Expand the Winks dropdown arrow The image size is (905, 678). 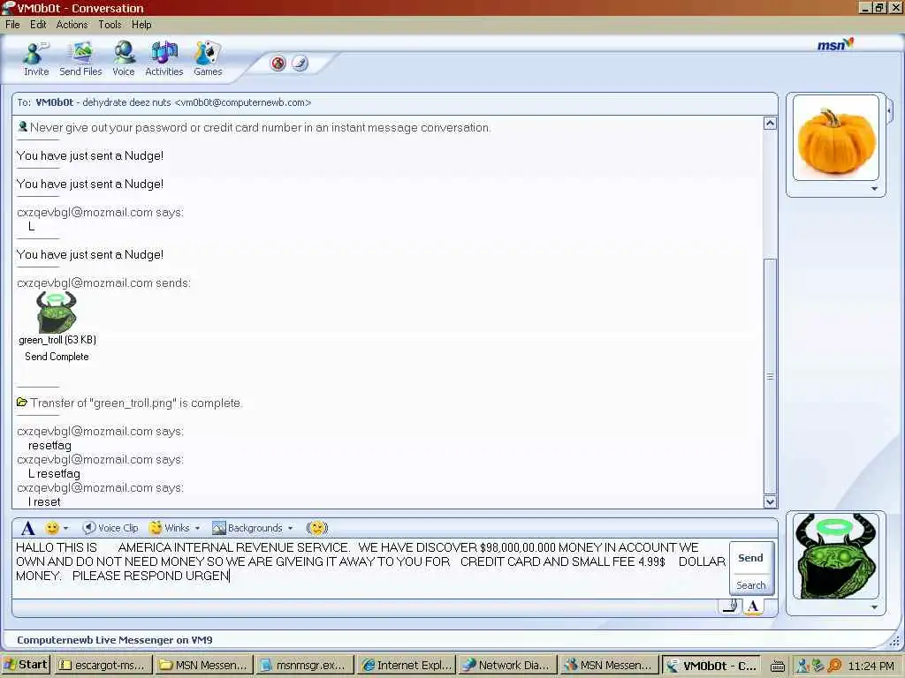tap(197, 528)
